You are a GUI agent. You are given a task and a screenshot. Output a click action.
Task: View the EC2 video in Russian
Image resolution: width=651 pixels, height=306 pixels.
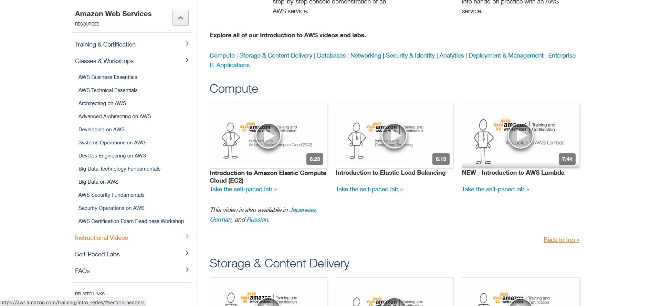pyautogui.click(x=258, y=220)
